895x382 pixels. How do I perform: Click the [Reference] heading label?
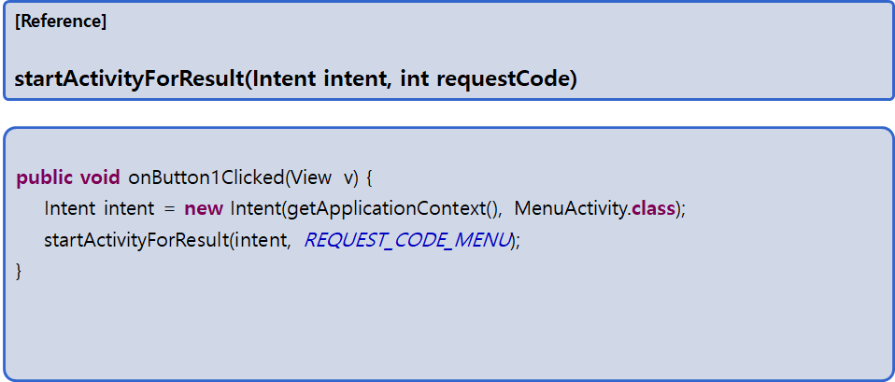point(61,21)
